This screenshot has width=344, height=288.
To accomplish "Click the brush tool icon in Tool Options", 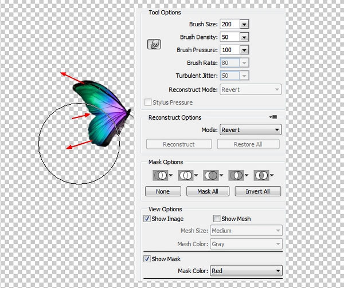I will pos(154,44).
